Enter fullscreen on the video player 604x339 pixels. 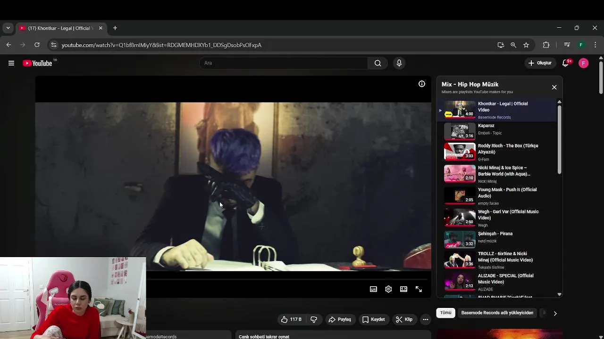point(419,289)
